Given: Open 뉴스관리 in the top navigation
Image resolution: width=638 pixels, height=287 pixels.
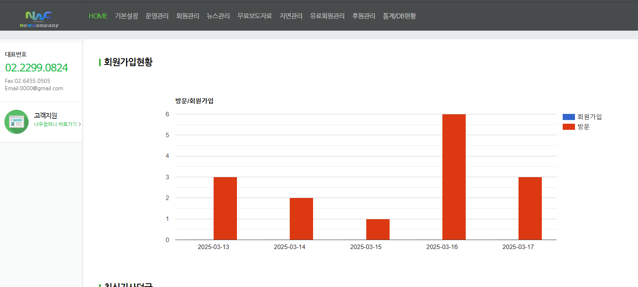Looking at the screenshot, I should [x=218, y=16].
